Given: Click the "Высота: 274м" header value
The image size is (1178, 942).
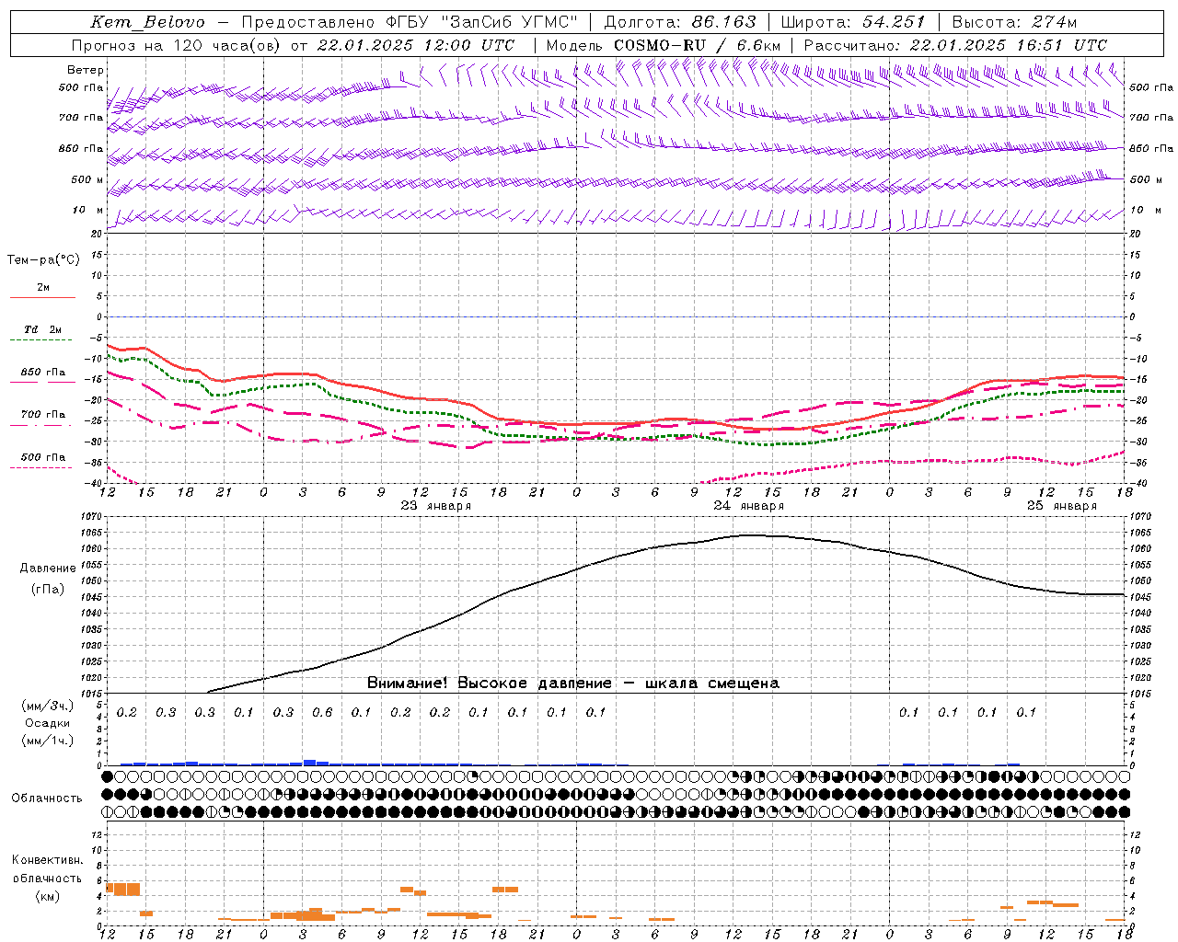Looking at the screenshot, I should point(1014,22).
